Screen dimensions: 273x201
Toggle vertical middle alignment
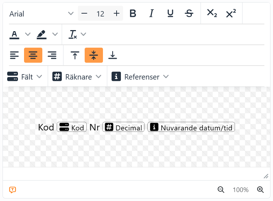(x=94, y=55)
